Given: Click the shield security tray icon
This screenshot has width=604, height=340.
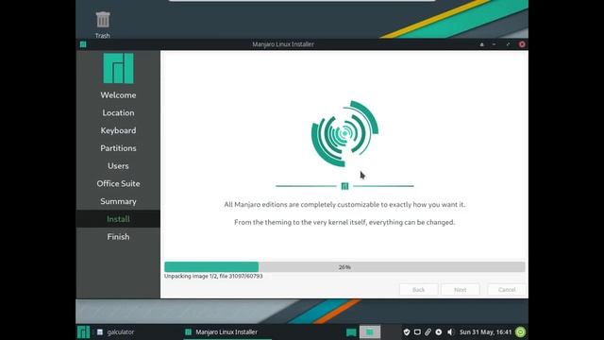Looking at the screenshot, I should (407, 331).
